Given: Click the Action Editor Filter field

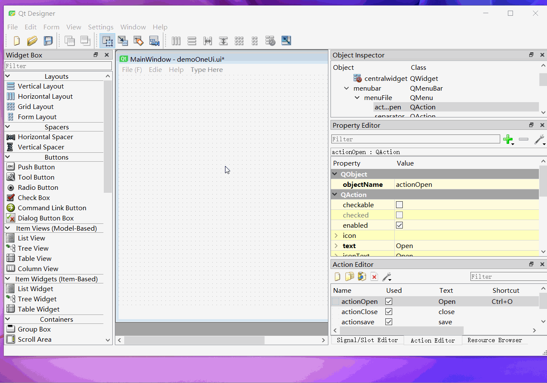Looking at the screenshot, I should [508, 277].
